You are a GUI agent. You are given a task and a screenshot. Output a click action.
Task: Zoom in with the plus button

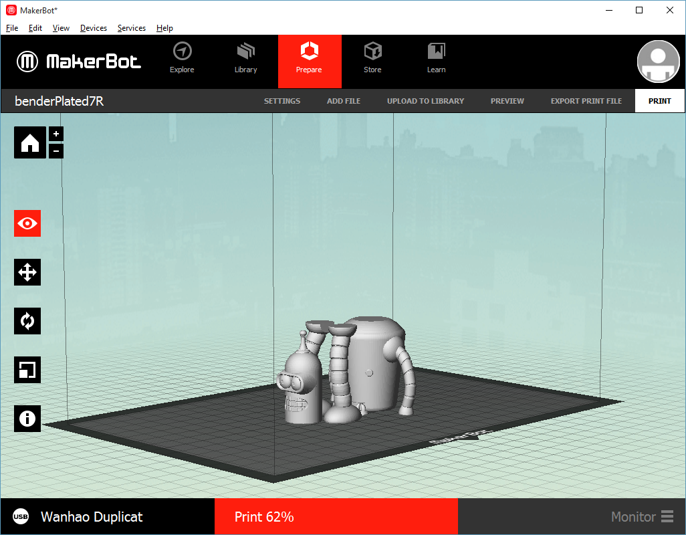click(56, 134)
